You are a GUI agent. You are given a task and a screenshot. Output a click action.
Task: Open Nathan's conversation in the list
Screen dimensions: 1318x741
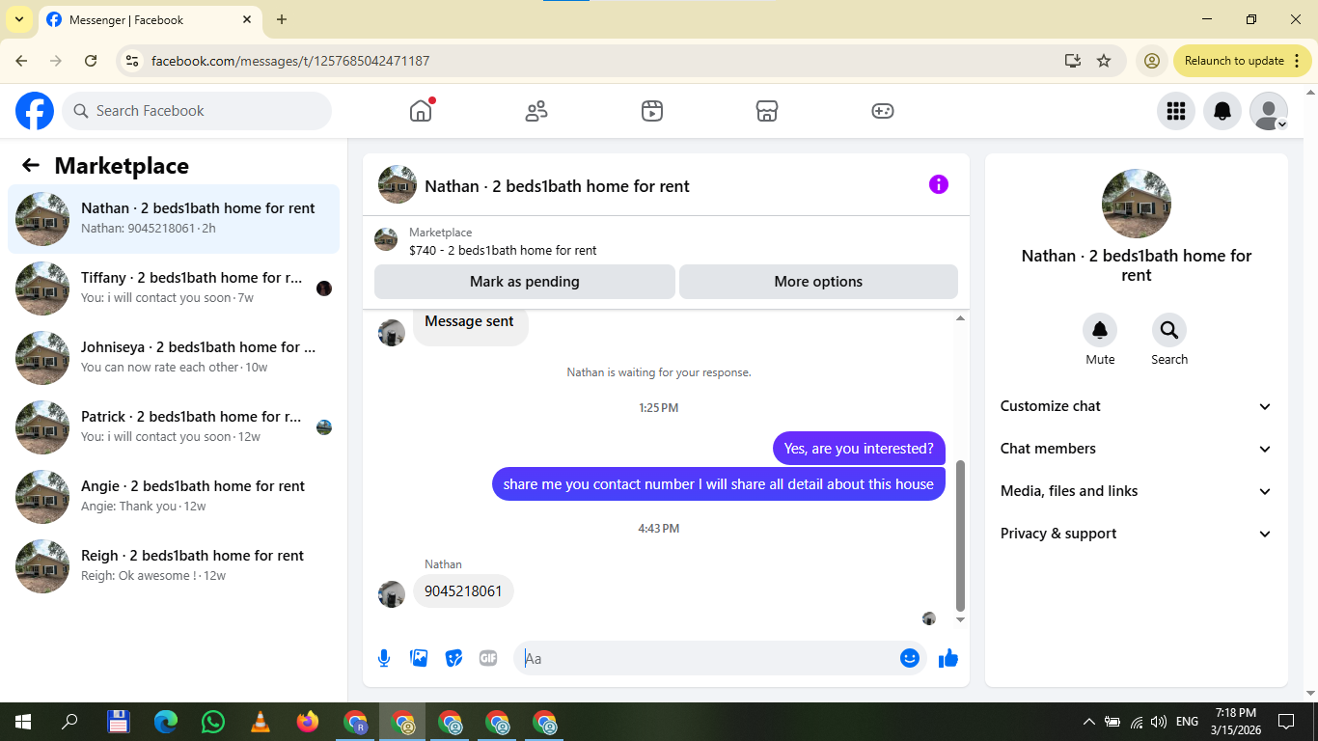174,219
